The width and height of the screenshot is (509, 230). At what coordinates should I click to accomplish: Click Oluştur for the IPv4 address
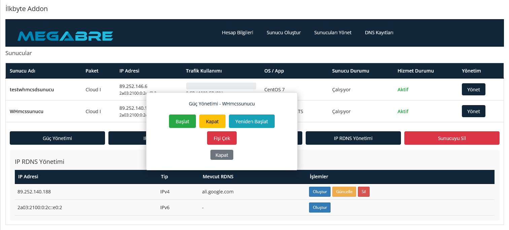point(320,192)
